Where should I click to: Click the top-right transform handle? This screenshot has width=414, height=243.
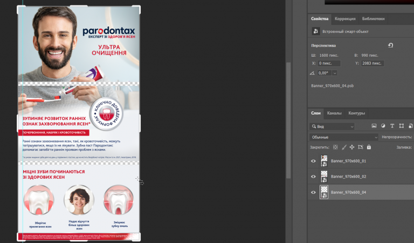(x=137, y=10)
